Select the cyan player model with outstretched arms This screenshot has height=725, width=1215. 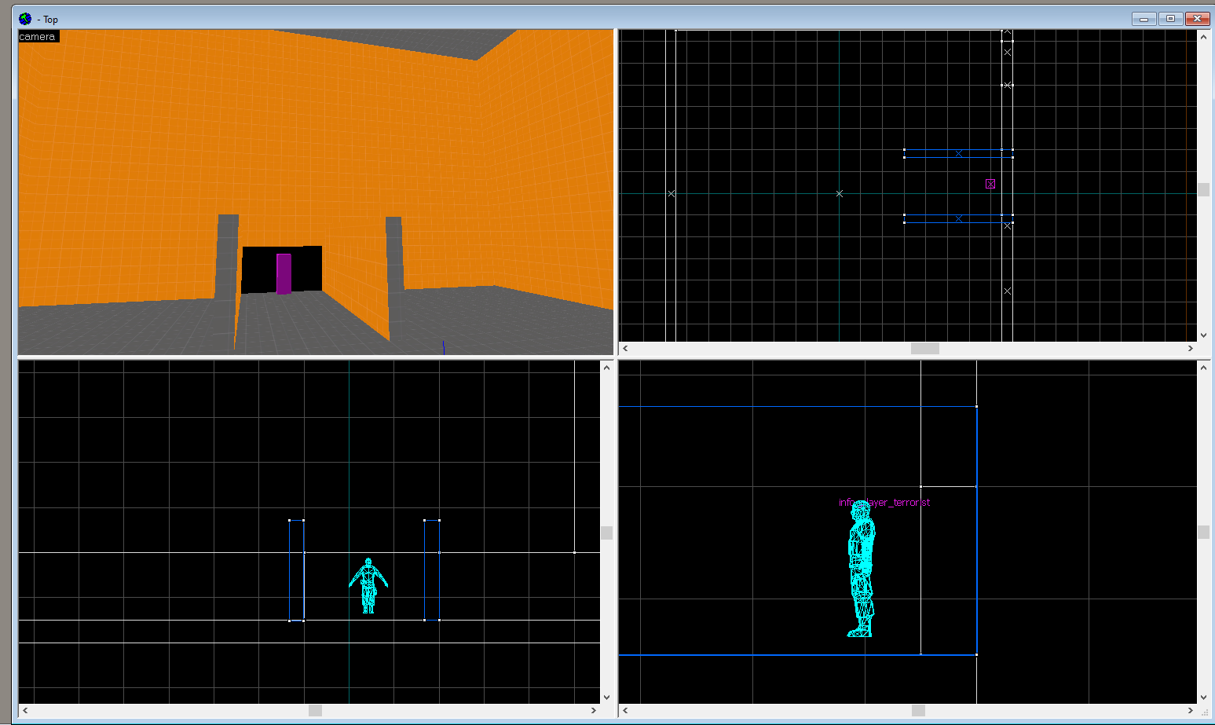(x=368, y=586)
